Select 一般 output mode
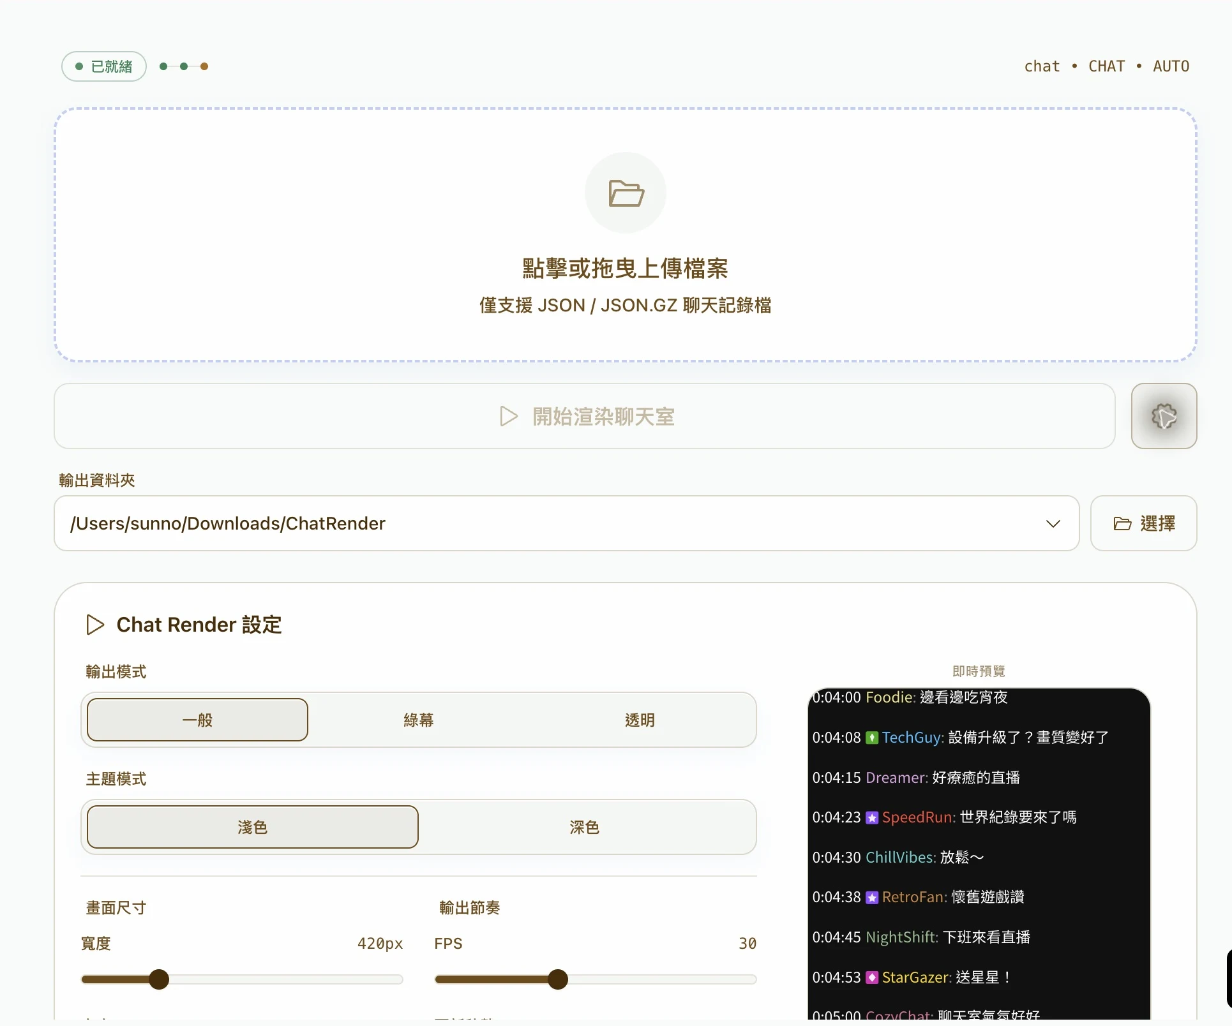The height and width of the screenshot is (1026, 1232). [197, 720]
